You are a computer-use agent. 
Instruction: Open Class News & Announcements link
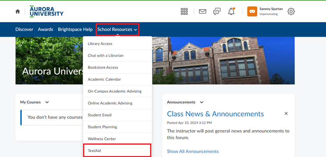pyautogui.click(x=215, y=114)
